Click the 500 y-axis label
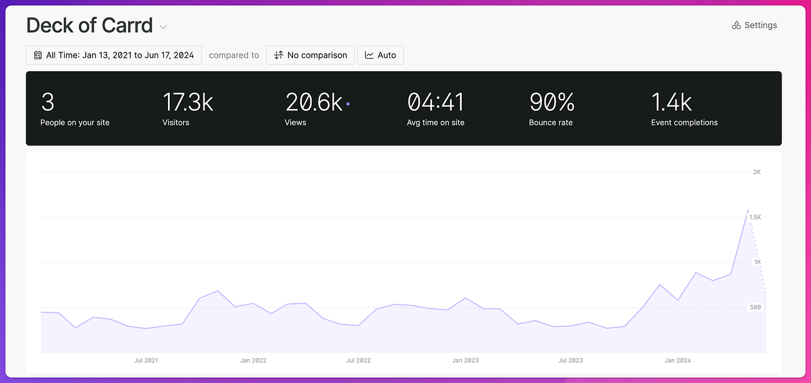 [755, 308]
